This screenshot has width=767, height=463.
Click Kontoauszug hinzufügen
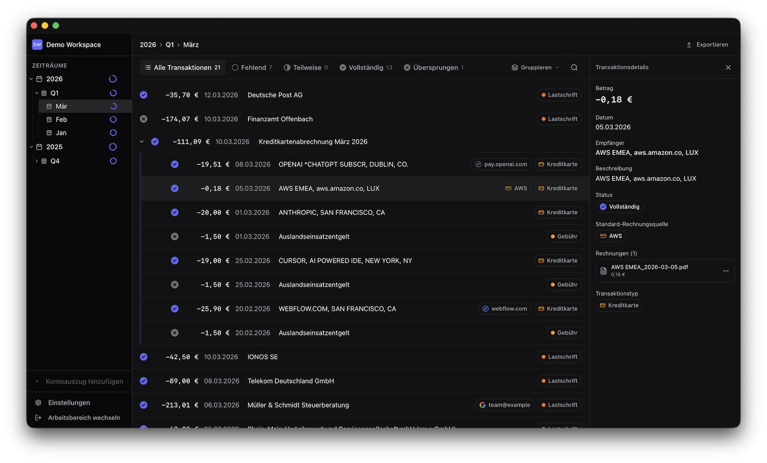pyautogui.click(x=79, y=382)
